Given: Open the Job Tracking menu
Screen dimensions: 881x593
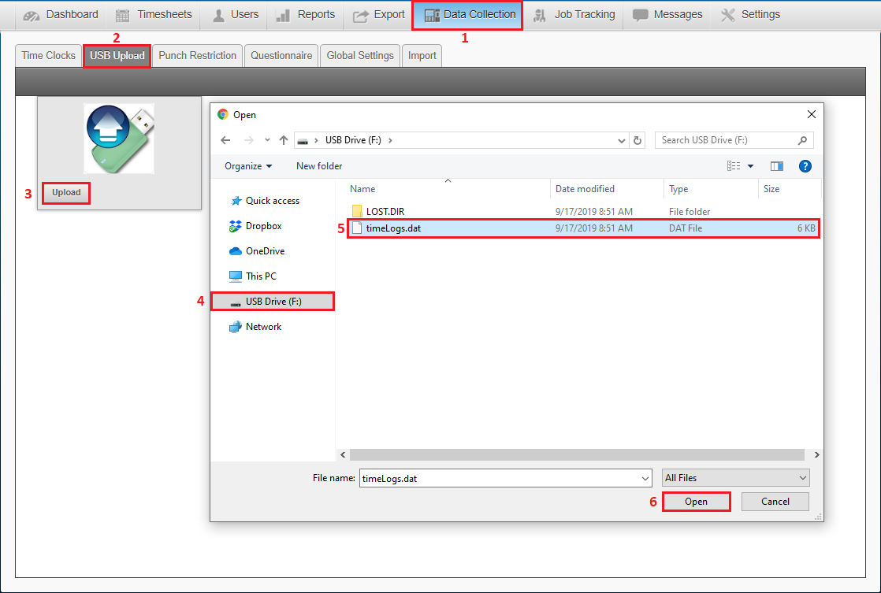Looking at the screenshot, I should (575, 15).
